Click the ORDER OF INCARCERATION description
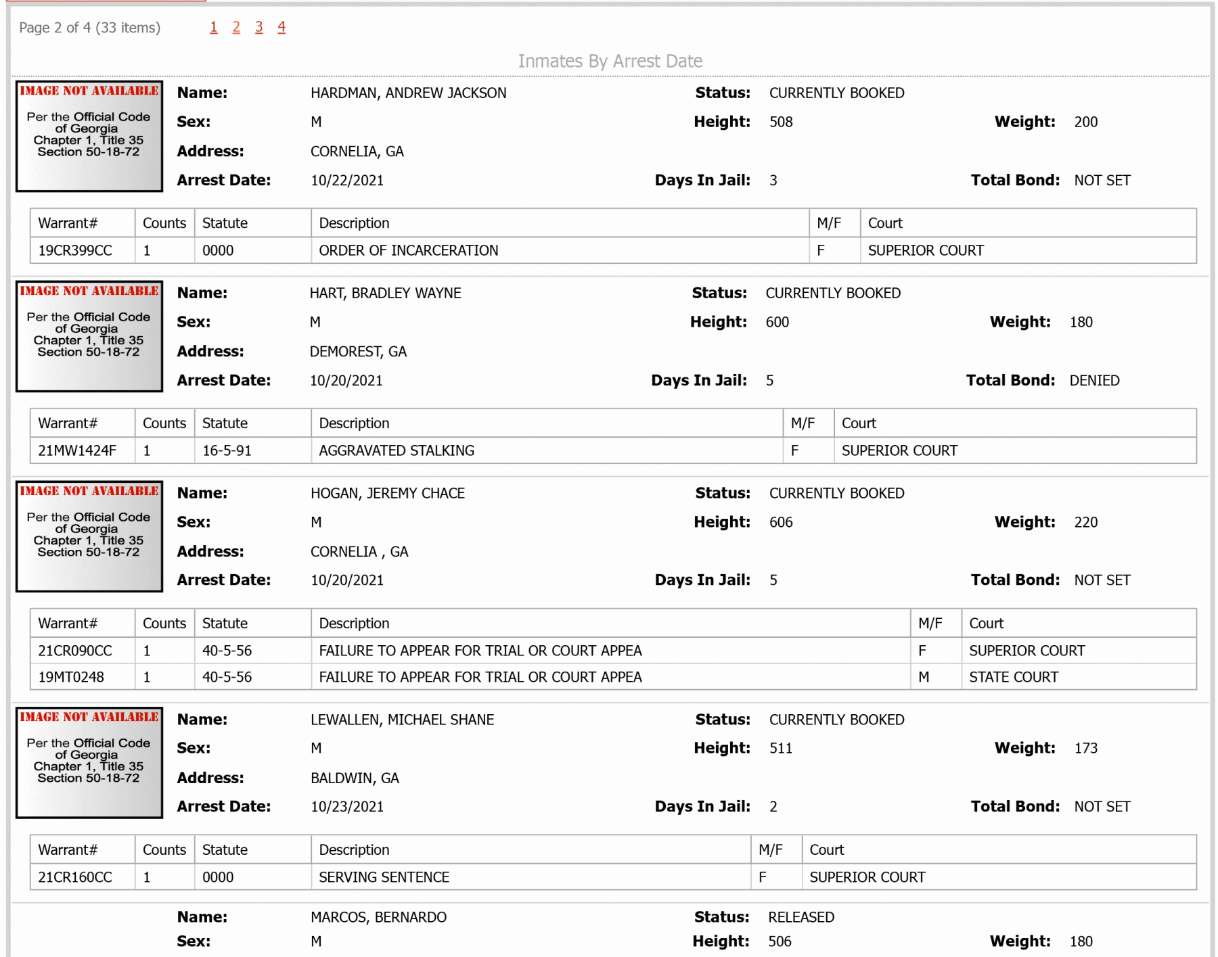Screen dimensions: 1218x957 point(408,250)
